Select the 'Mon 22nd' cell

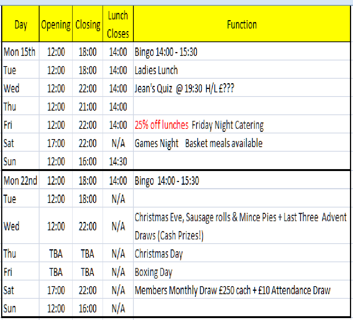pos(21,181)
